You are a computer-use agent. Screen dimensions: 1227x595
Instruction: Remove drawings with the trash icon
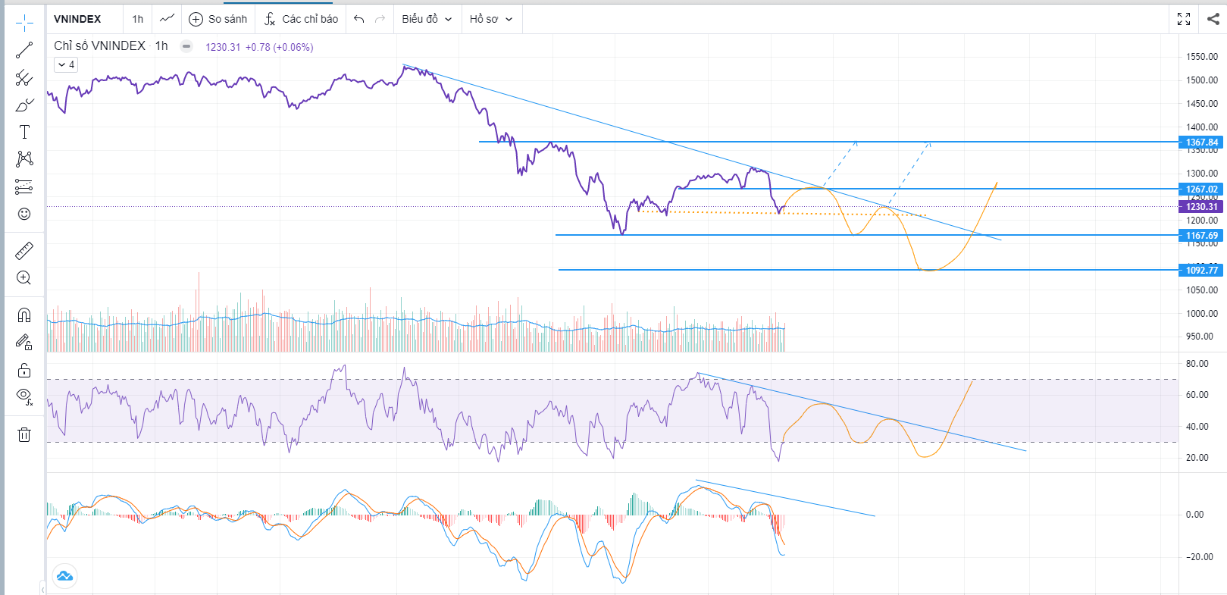[x=24, y=434]
